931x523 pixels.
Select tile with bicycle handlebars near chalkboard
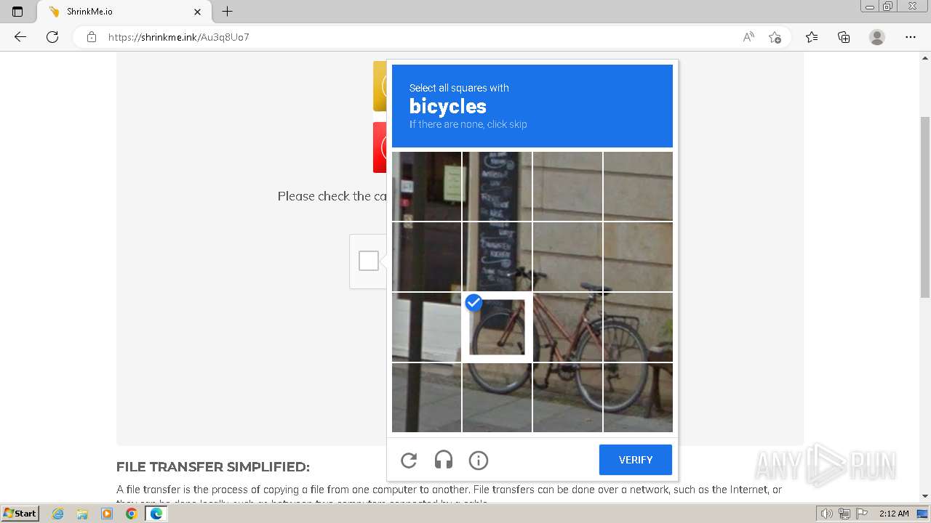(498, 257)
